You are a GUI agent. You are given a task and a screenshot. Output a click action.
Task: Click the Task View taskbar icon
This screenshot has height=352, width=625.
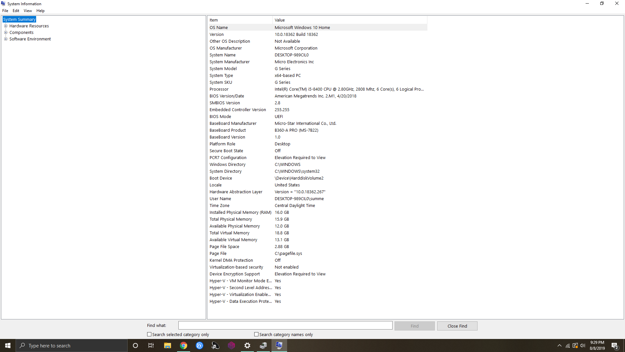[x=151, y=345]
